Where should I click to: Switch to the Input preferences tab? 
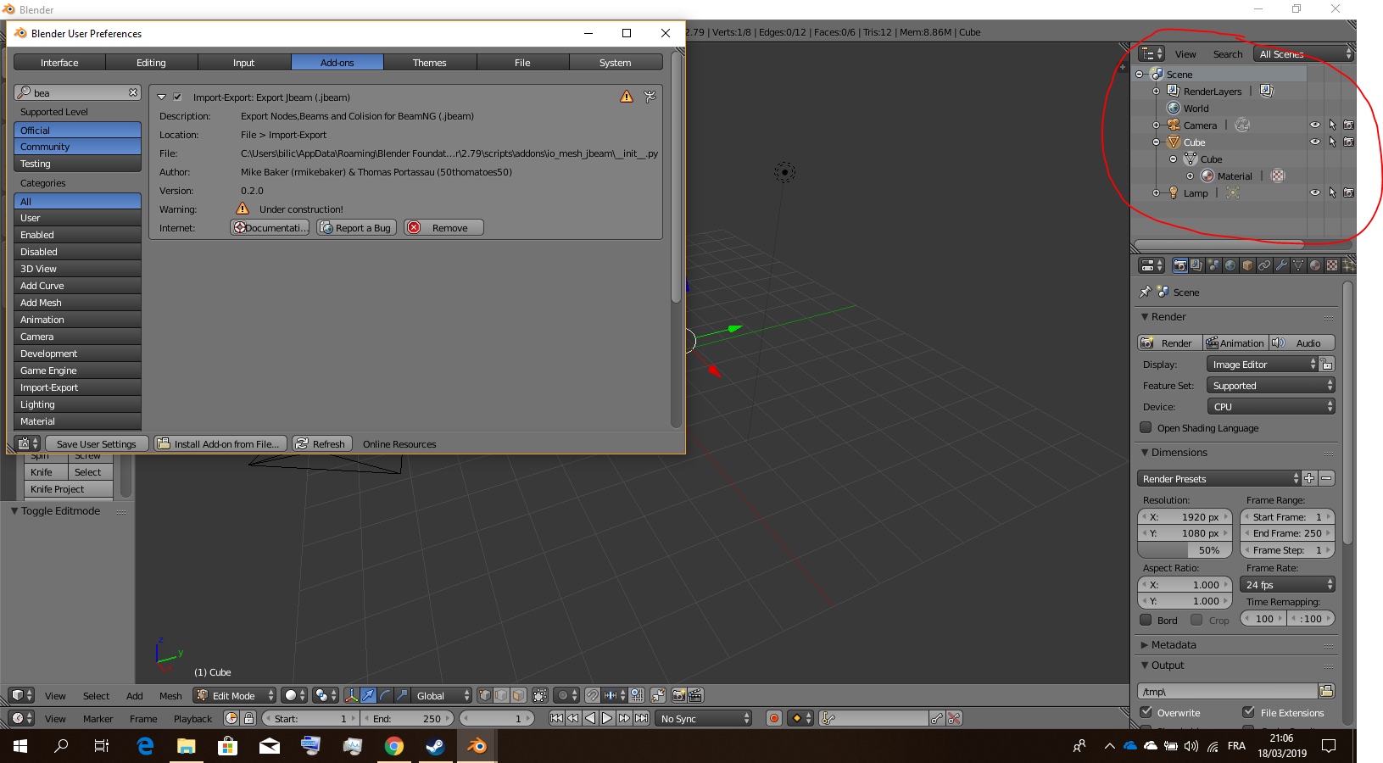pos(244,62)
